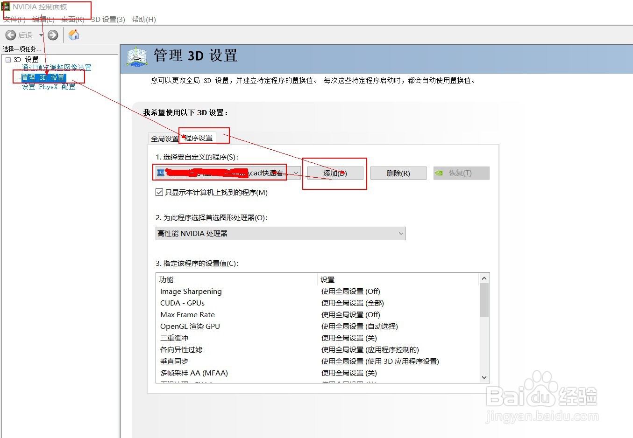Click the Home icon in toolbar
This screenshot has height=438, width=633.
[74, 35]
